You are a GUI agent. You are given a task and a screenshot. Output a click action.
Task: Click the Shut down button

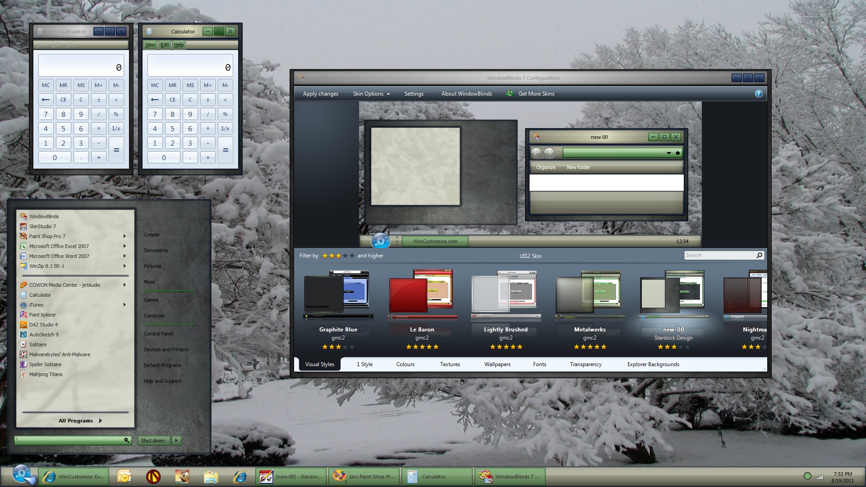coord(153,441)
